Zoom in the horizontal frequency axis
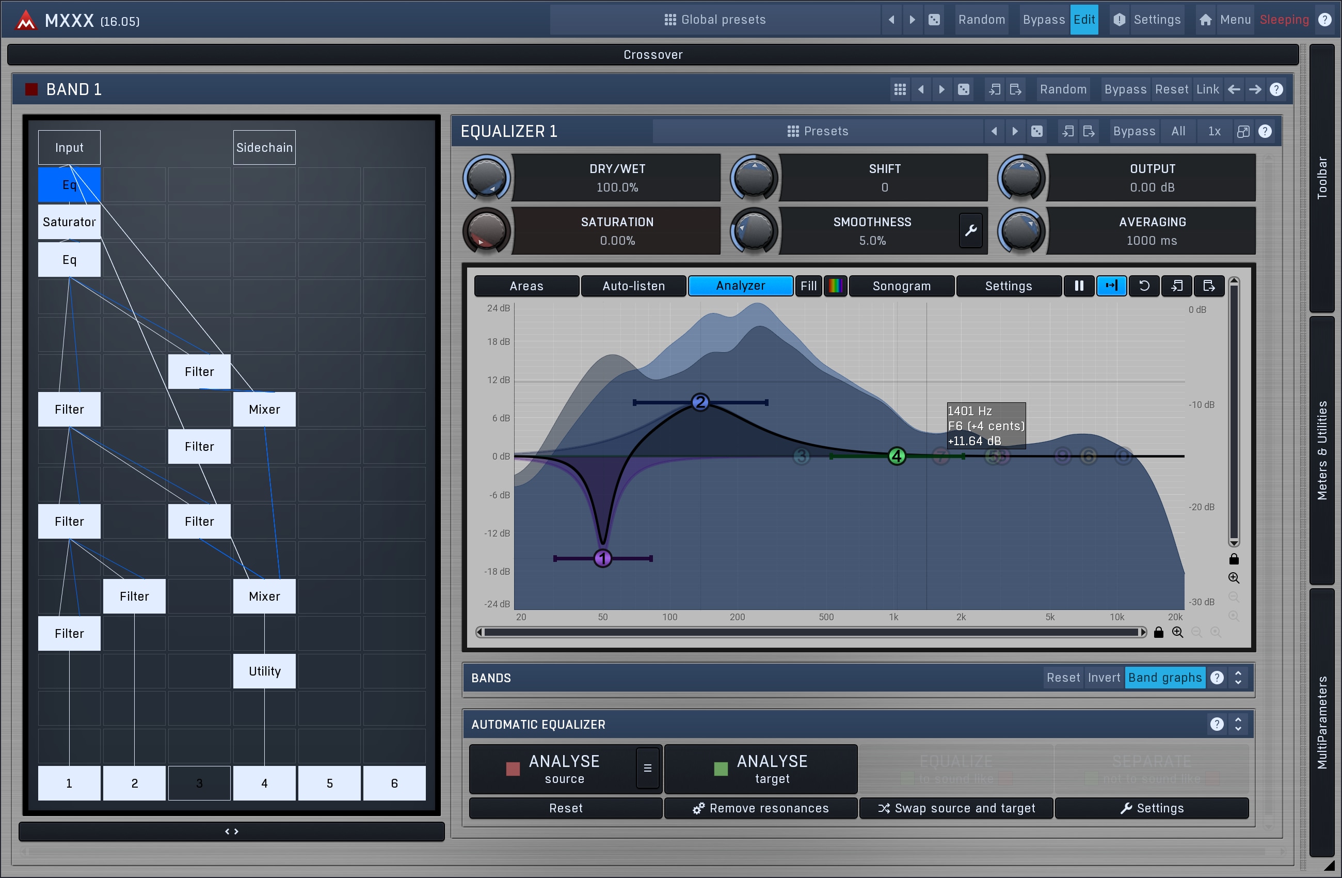 [1177, 632]
